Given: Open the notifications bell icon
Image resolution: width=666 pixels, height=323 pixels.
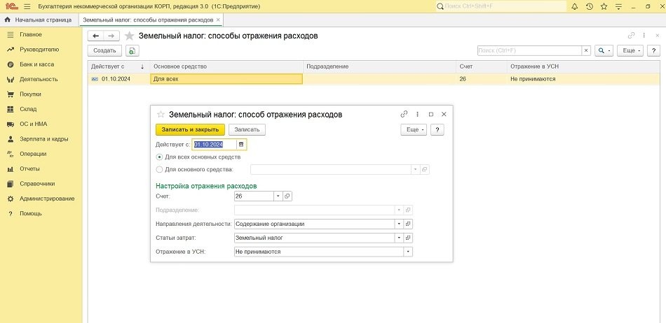Looking at the screenshot, I should 575,6.
